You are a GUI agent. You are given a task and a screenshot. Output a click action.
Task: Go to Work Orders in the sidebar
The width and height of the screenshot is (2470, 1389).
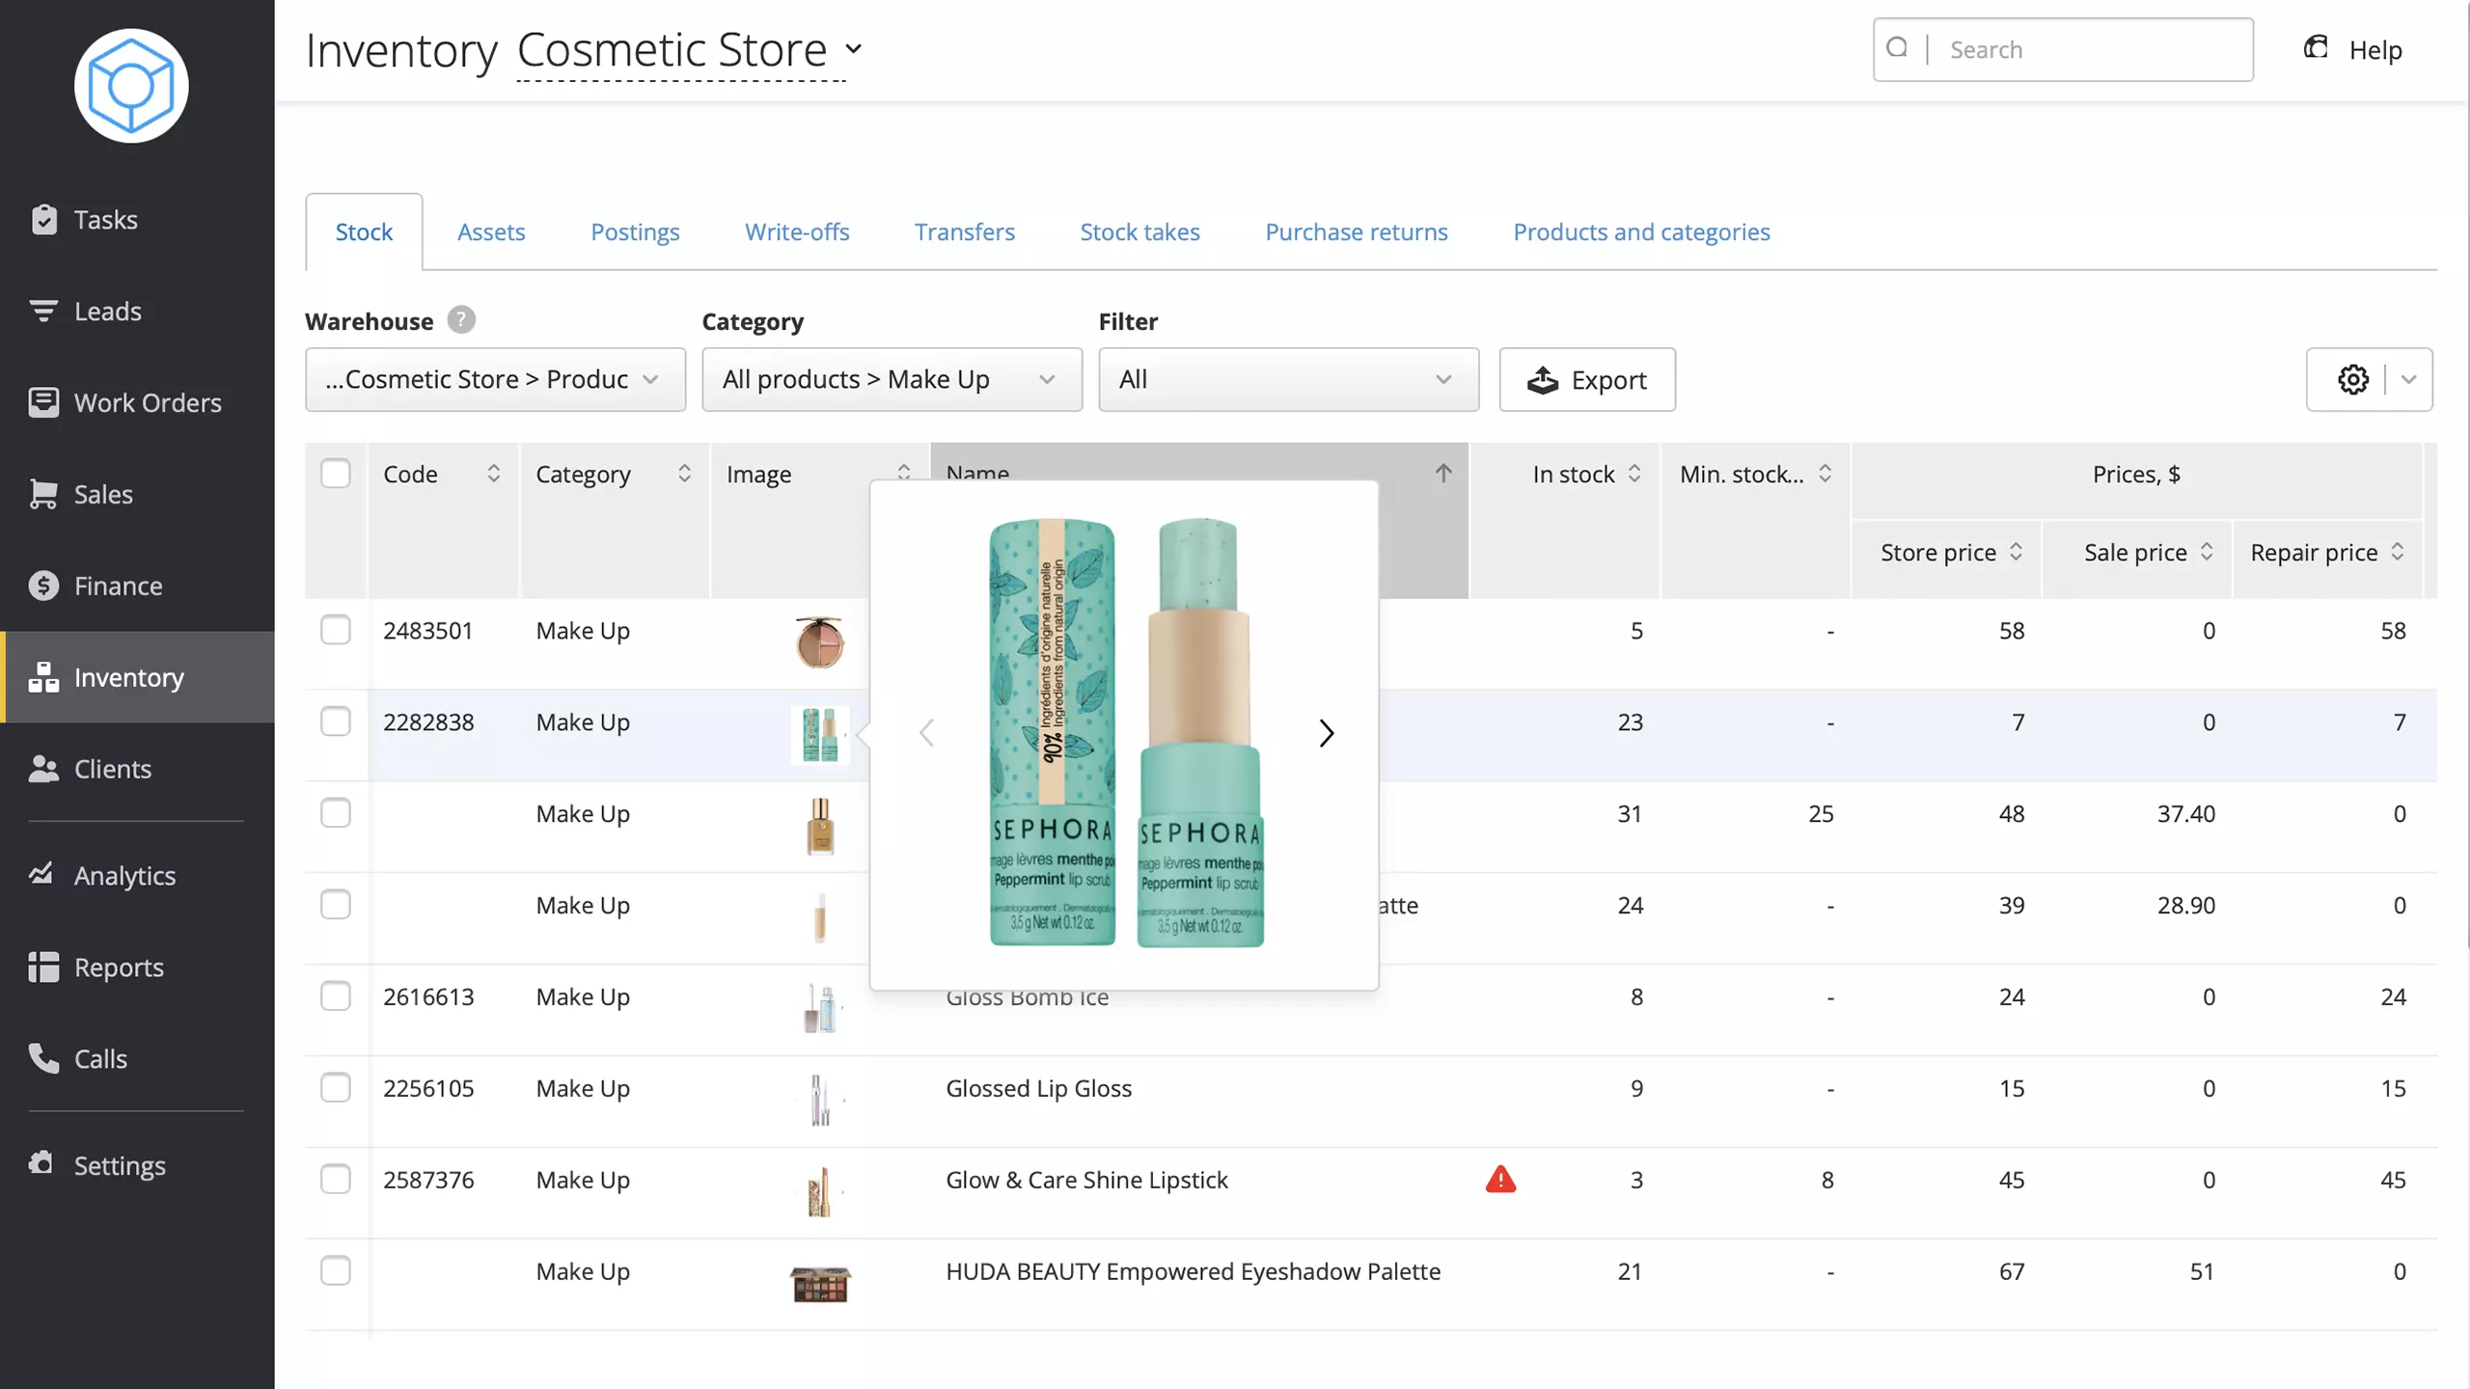coord(137,402)
